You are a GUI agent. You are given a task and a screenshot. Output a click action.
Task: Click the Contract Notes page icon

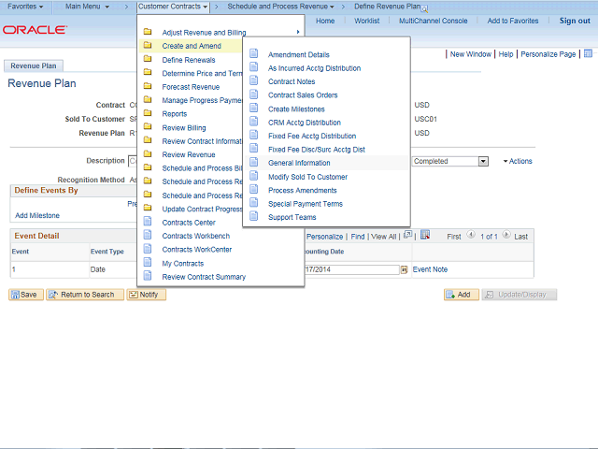click(x=253, y=80)
